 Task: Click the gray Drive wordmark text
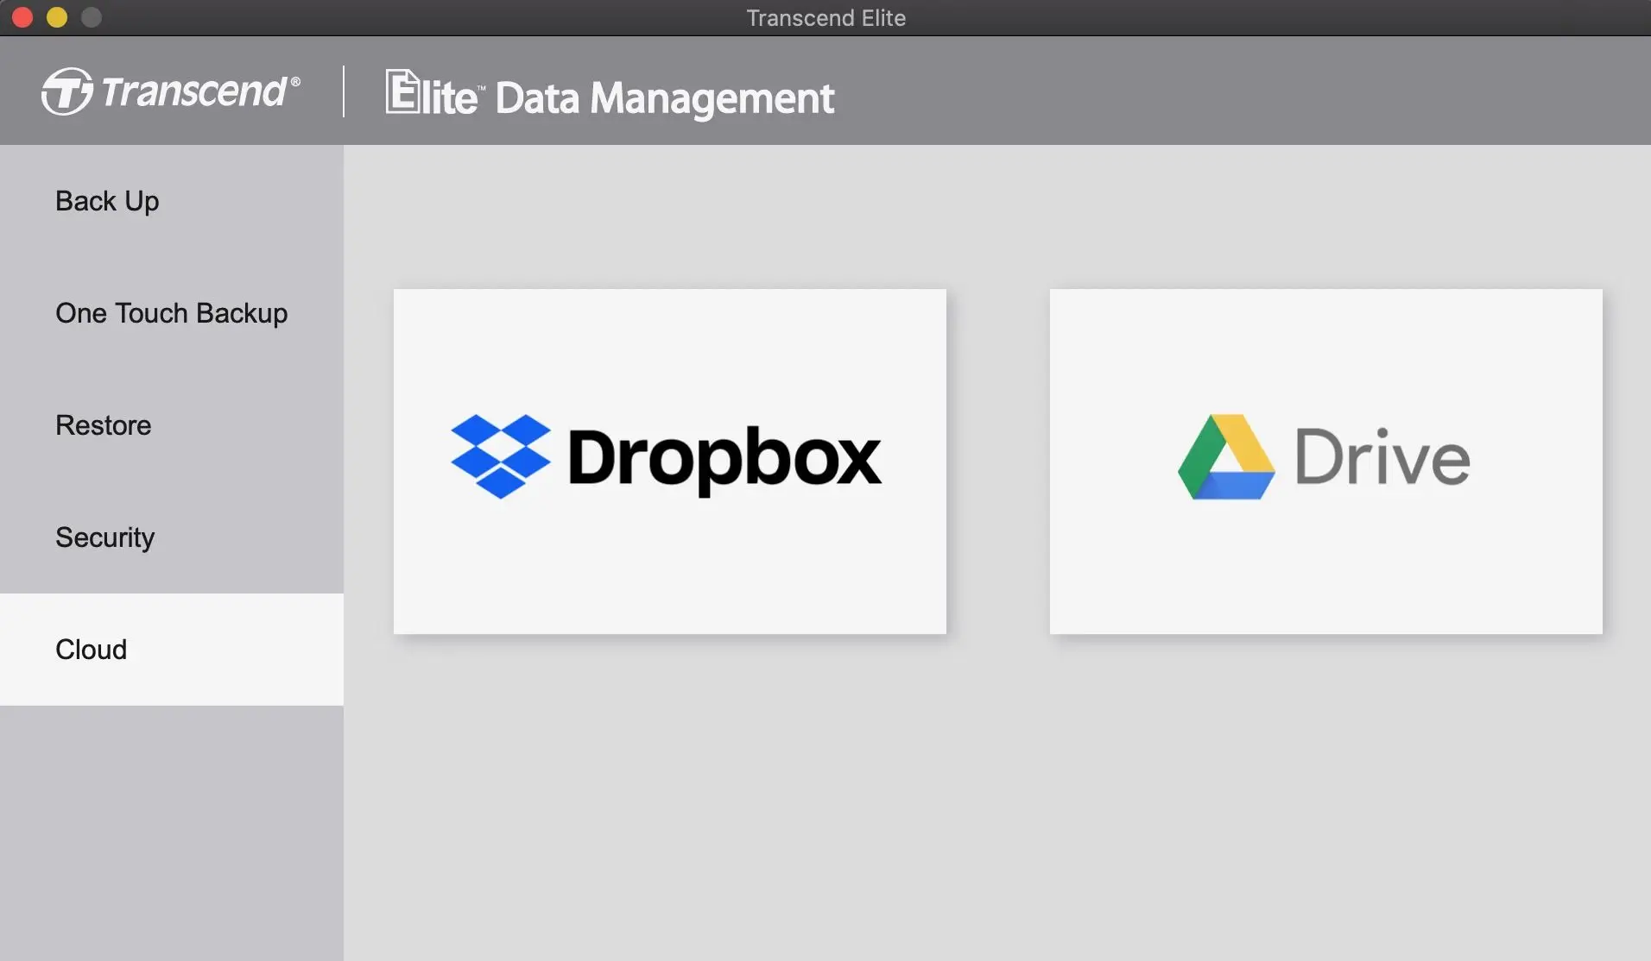(x=1382, y=458)
